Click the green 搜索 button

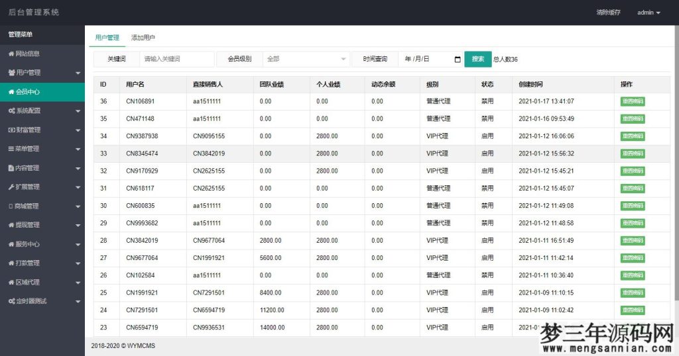coord(478,59)
